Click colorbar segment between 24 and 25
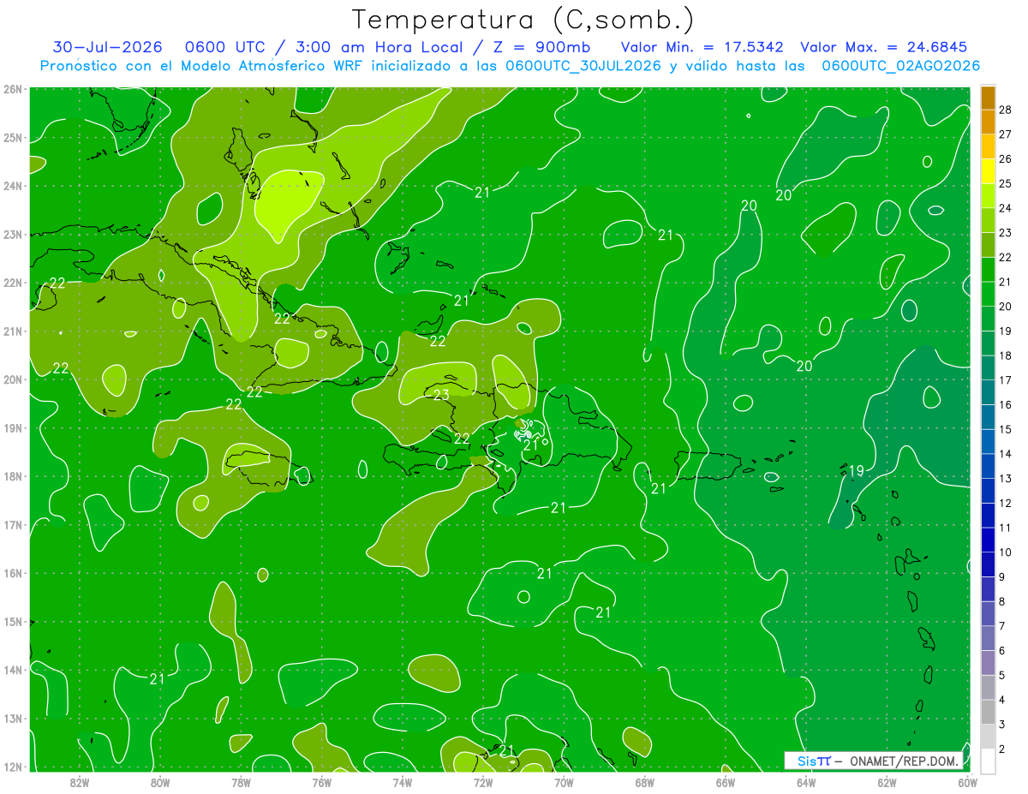 (x=988, y=196)
